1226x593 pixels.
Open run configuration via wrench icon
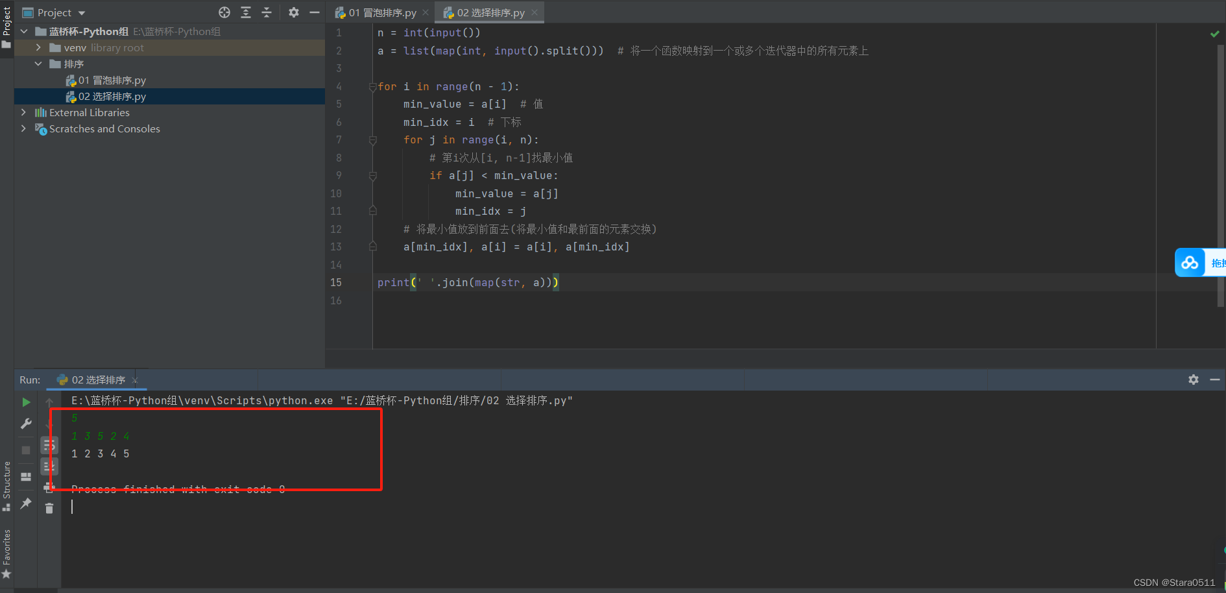coord(26,424)
